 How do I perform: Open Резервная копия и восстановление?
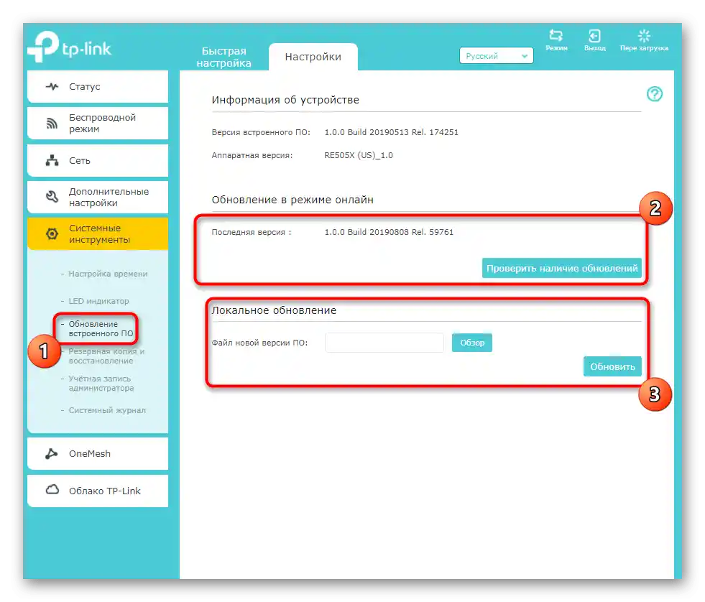point(106,356)
